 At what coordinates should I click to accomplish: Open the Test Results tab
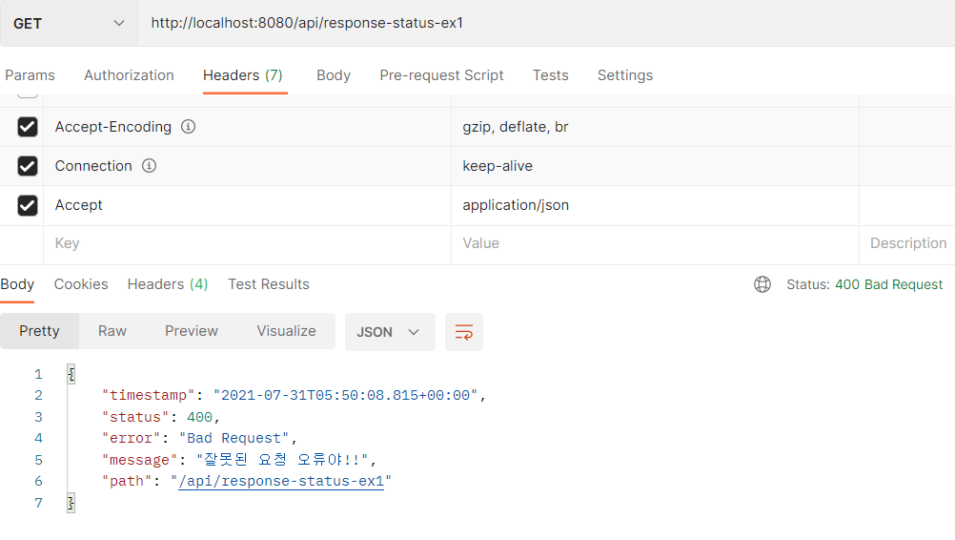[x=269, y=284]
